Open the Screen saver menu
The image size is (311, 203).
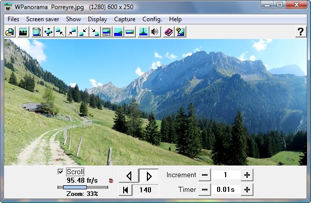(42, 19)
